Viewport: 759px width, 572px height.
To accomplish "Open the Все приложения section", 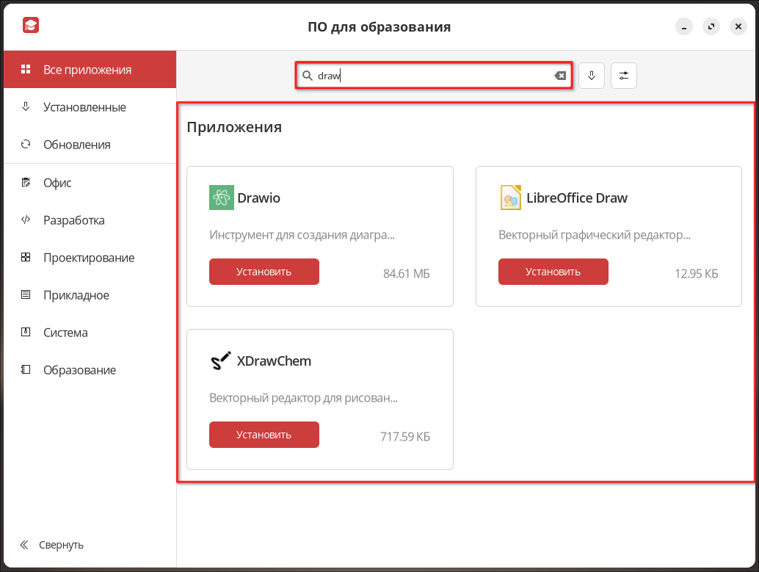I will 87,70.
